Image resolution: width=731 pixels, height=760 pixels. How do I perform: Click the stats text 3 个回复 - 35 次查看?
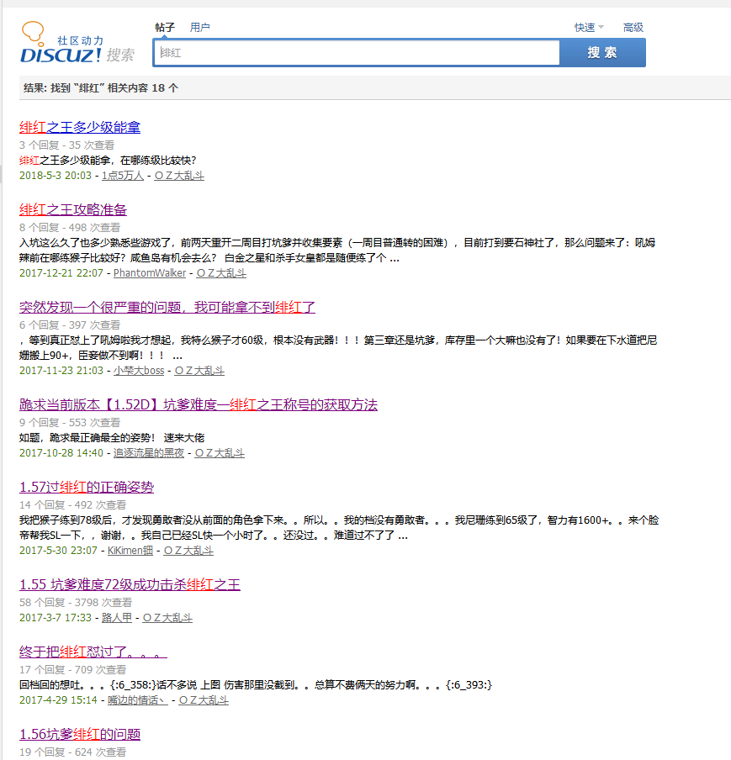point(67,145)
